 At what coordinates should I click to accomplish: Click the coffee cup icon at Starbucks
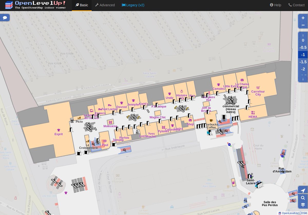coord(211,120)
